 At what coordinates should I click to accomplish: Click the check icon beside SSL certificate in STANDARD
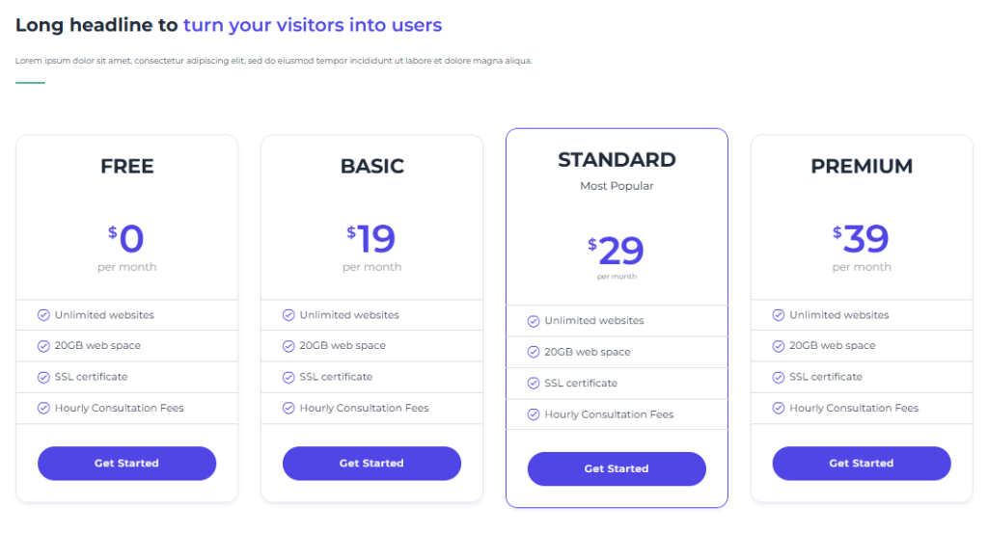[x=534, y=384]
